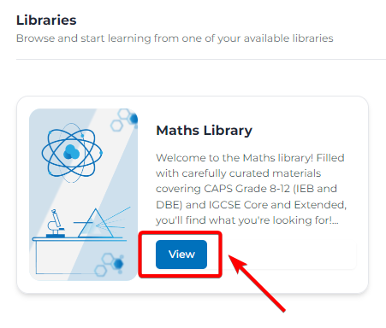The height and width of the screenshot is (328, 386).
Task: Click the blue nucleus at atom center
Action: coord(71,152)
